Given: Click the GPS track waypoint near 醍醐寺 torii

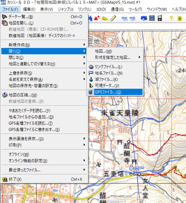Looking at the screenshot, I should [128, 141].
